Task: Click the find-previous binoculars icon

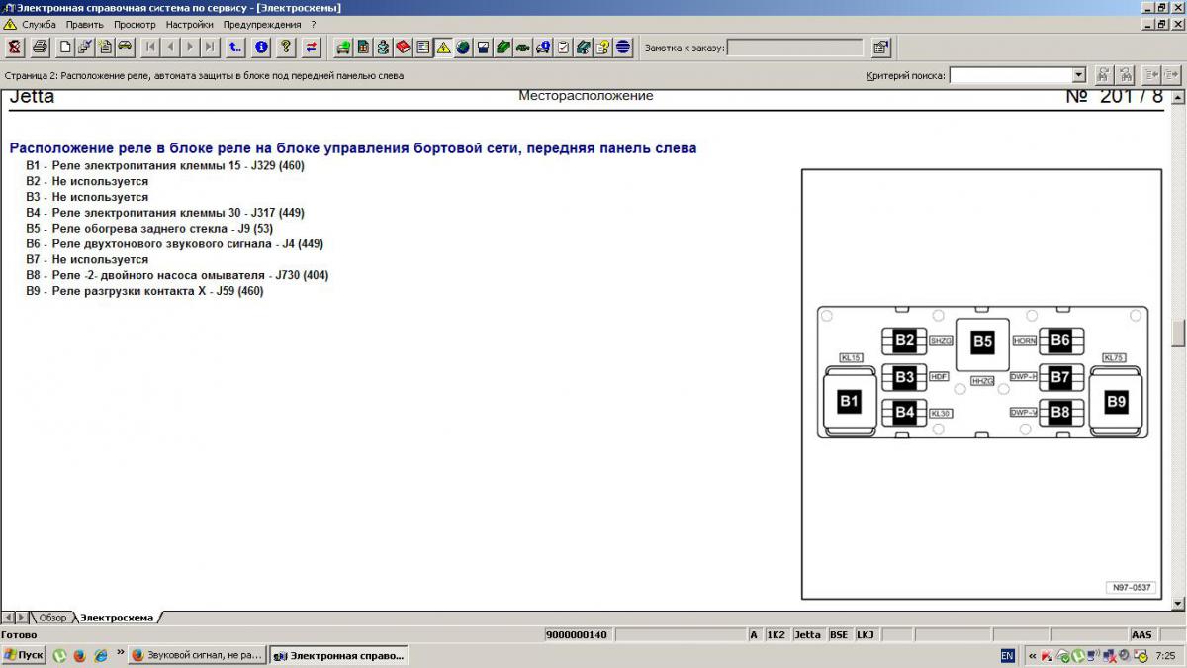Action: tap(1104, 75)
